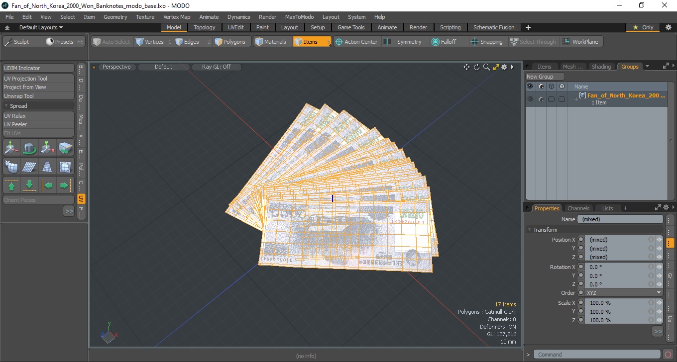Open the Vertex Map menu
677x362 pixels.
(177, 17)
